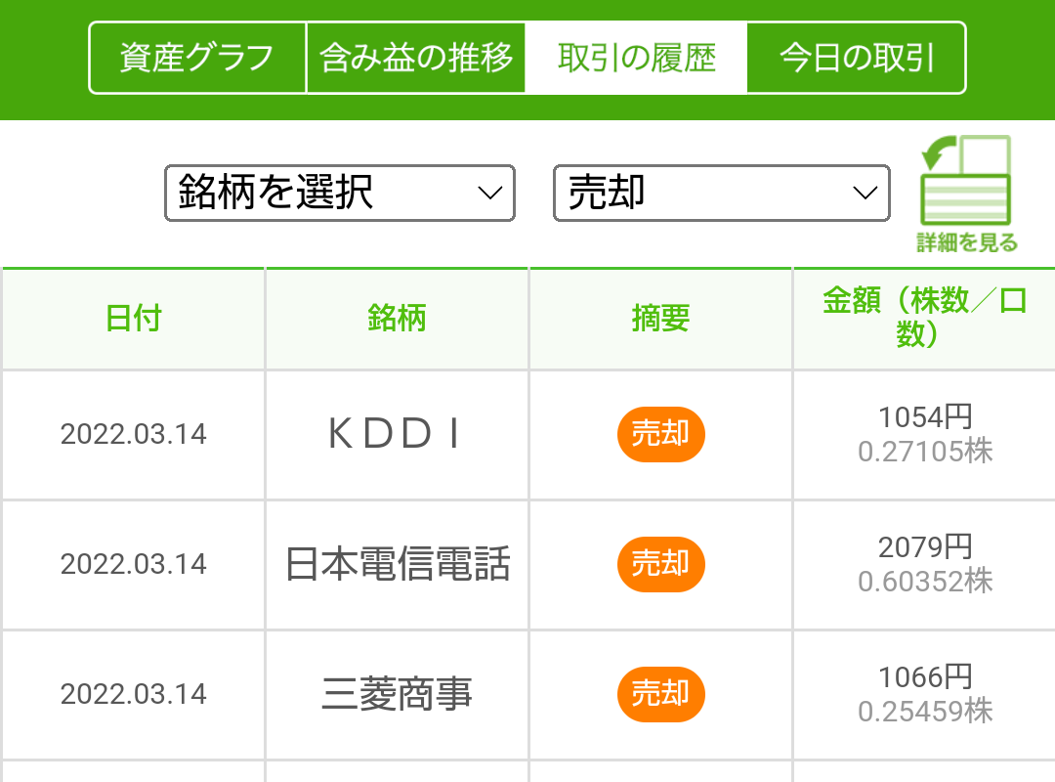Expand the 売却 filter dropdown

(721, 193)
